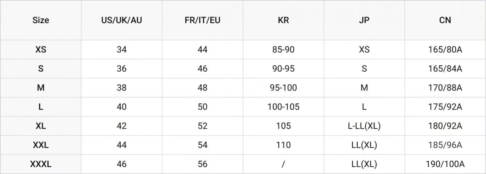Select the M size row label
The height and width of the screenshot is (174, 486).
point(41,88)
